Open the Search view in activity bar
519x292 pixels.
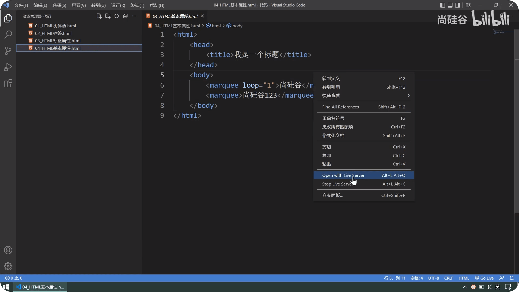(8, 35)
